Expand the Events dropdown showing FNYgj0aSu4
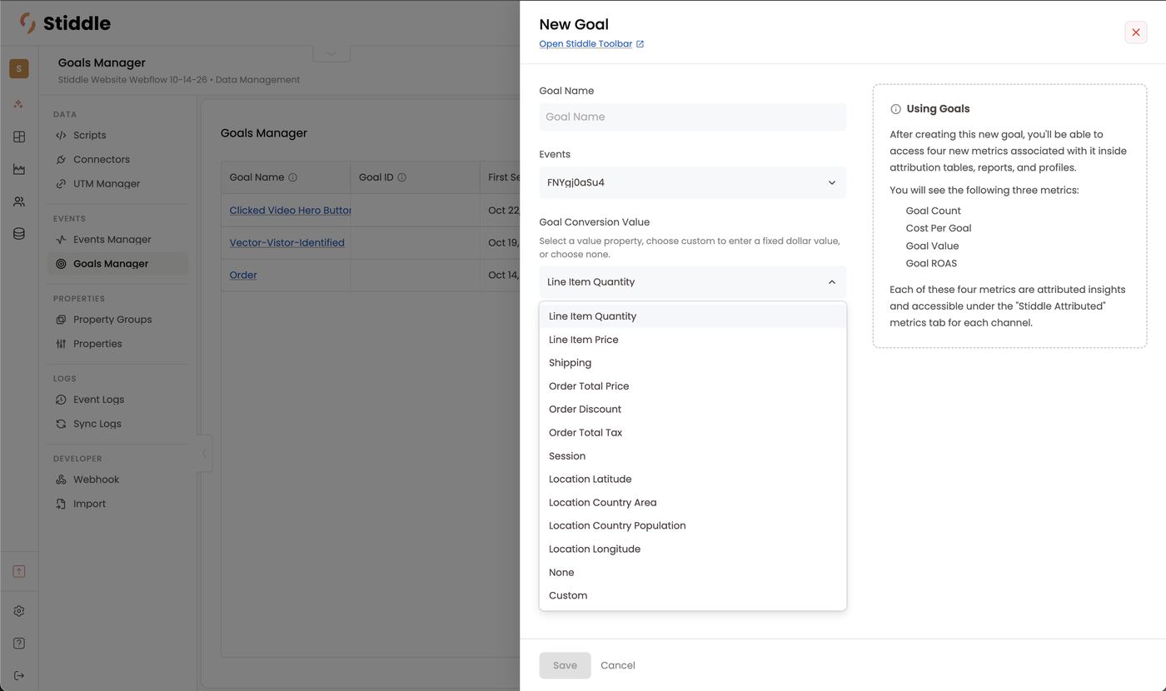Viewport: 1166px width, 691px height. tap(693, 182)
